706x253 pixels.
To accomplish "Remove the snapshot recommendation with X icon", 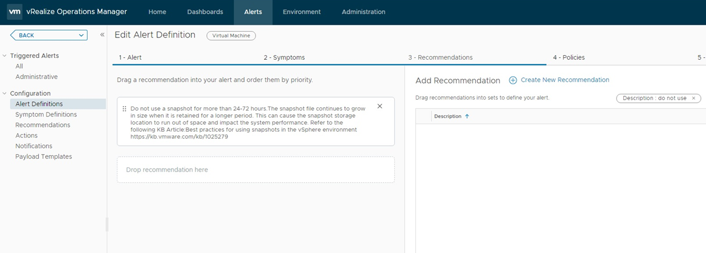I will (x=379, y=106).
